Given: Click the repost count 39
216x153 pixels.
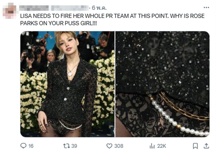Looking at the screenshot, I should tap(74, 146).
